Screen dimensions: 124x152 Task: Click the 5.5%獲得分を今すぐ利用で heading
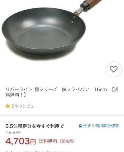pyautogui.click(x=35, y=126)
